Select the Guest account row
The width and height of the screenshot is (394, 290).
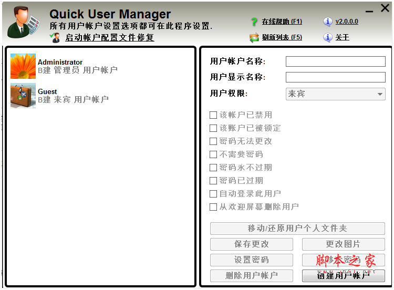click(100, 96)
